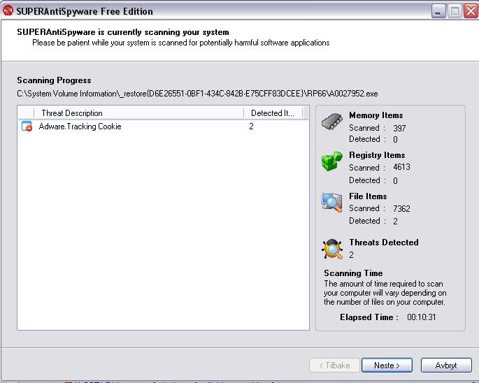Click the disabled < Tilbake button
This screenshot has height=383, width=479.
[x=334, y=366]
